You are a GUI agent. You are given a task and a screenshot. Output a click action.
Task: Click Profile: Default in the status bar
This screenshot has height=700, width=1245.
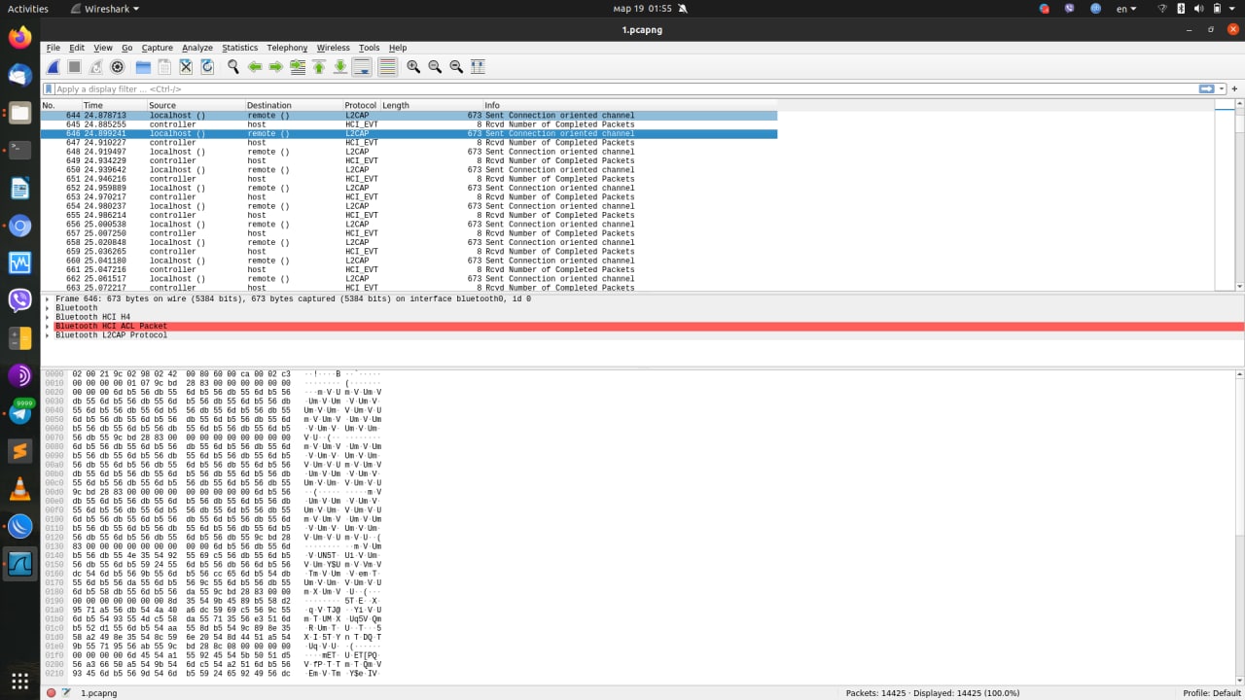point(1212,693)
